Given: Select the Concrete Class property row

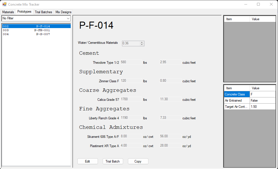Looking at the screenshot, I should [236, 94].
